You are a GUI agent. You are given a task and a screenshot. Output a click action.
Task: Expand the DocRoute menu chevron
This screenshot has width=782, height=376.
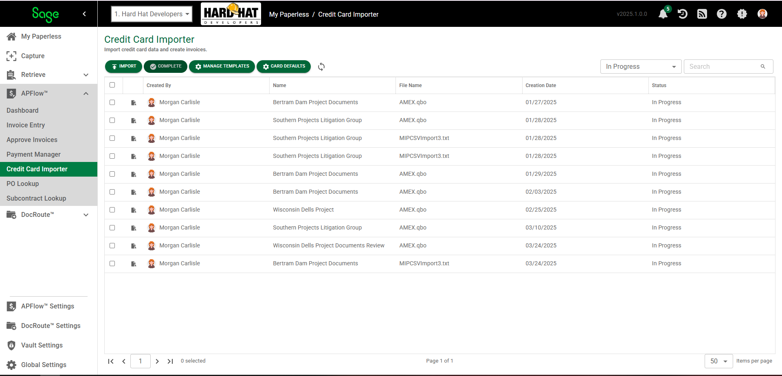(86, 215)
